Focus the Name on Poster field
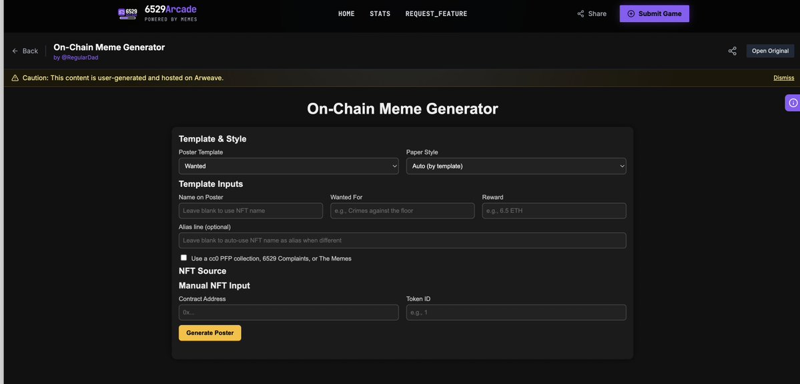This screenshot has height=384, width=800. pos(250,211)
